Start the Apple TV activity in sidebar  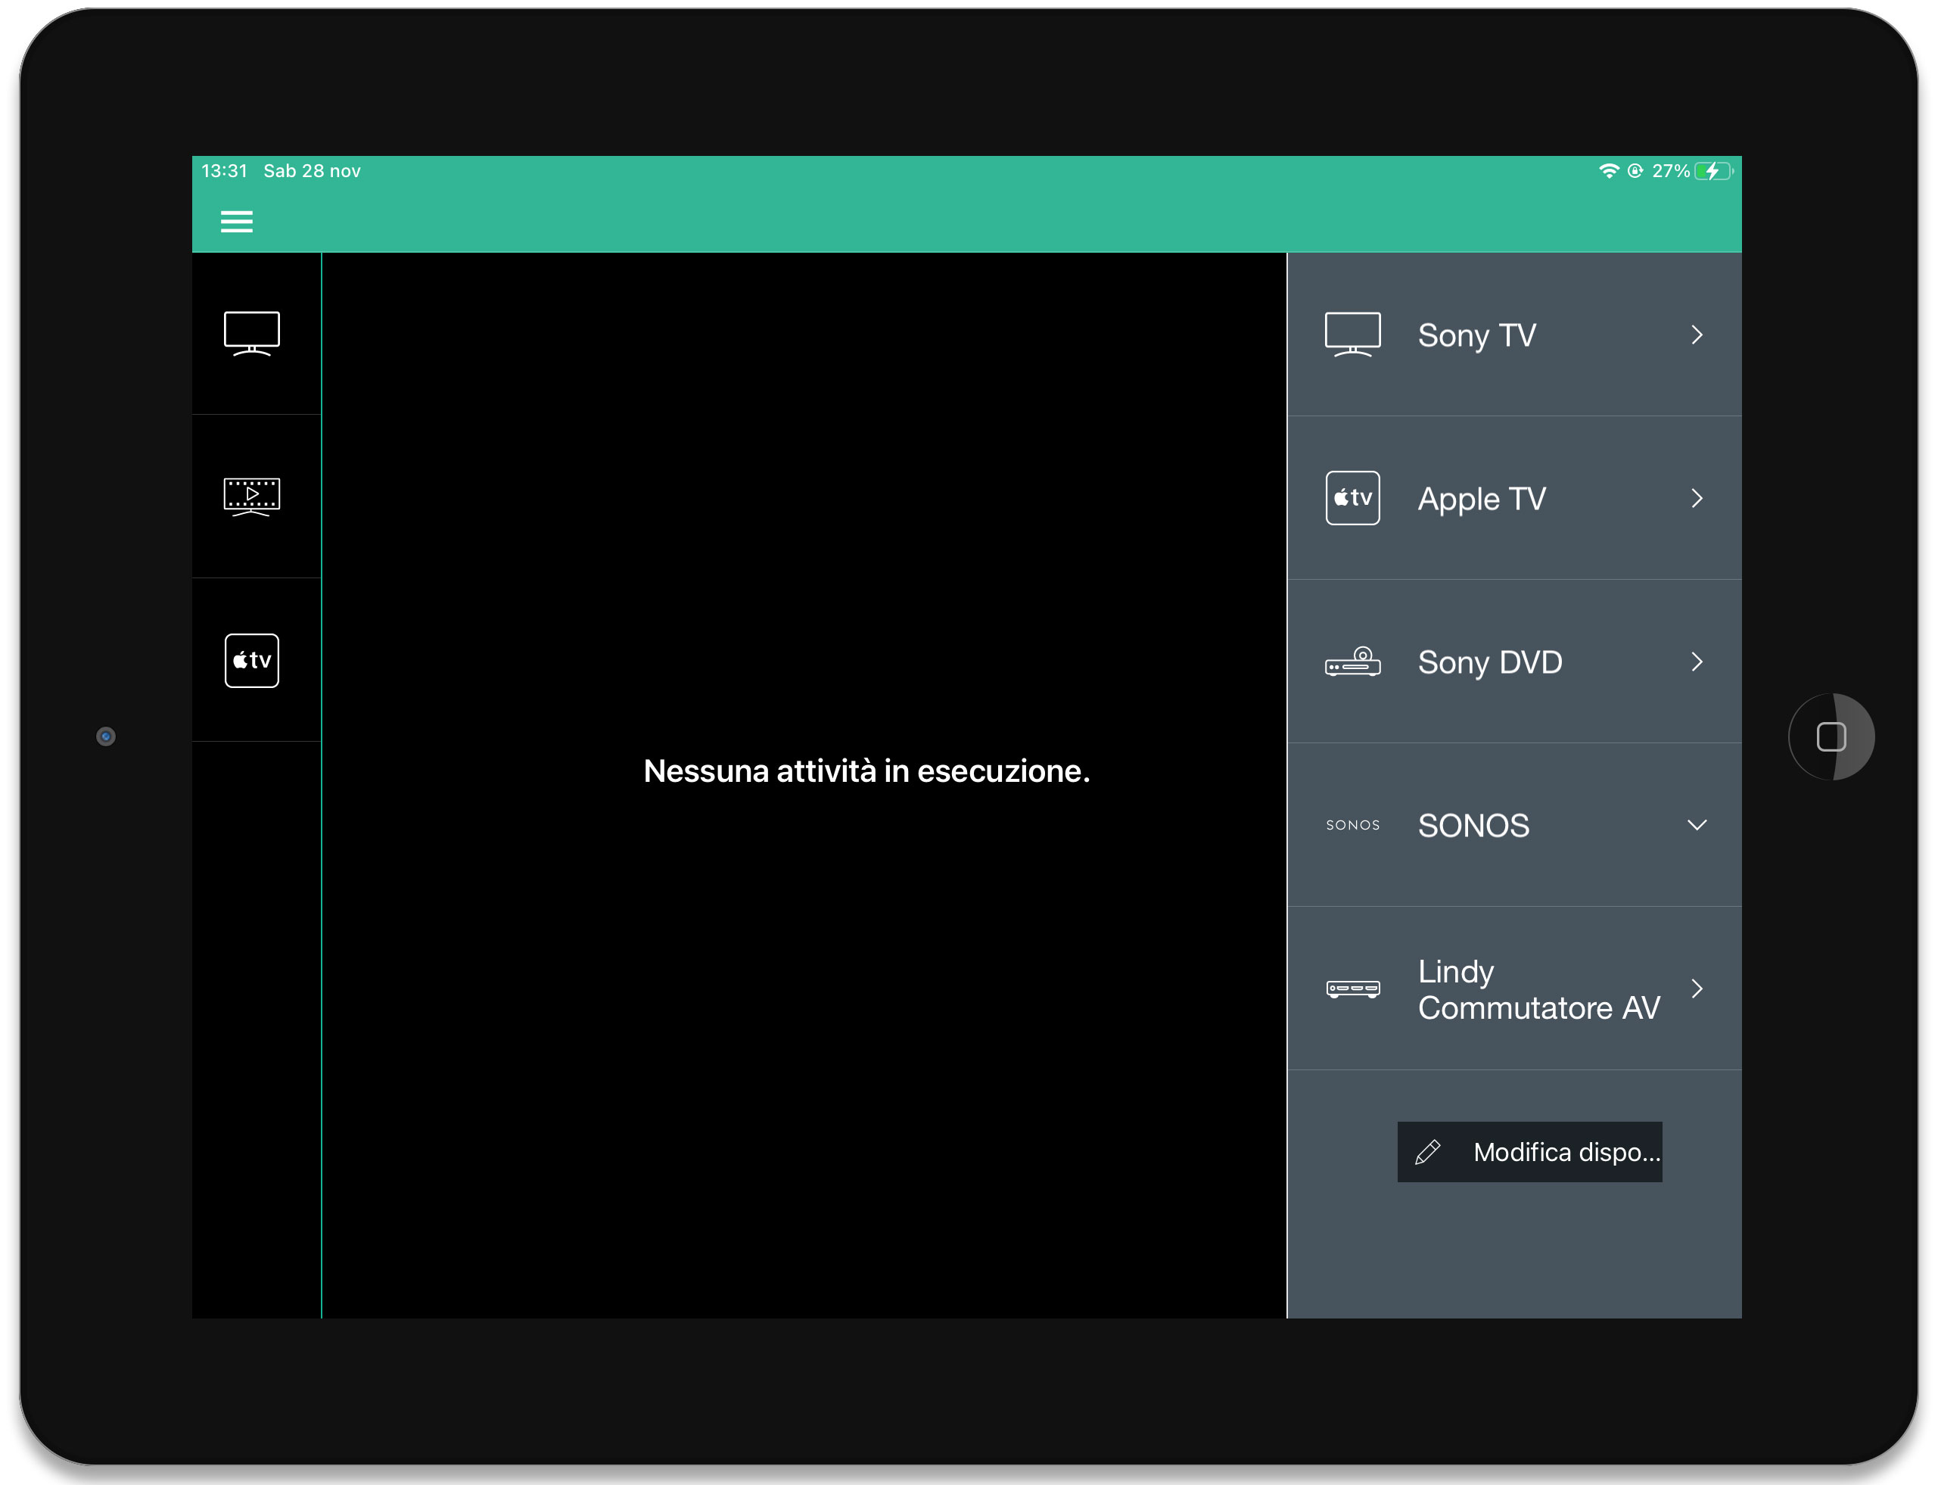pos(252,660)
